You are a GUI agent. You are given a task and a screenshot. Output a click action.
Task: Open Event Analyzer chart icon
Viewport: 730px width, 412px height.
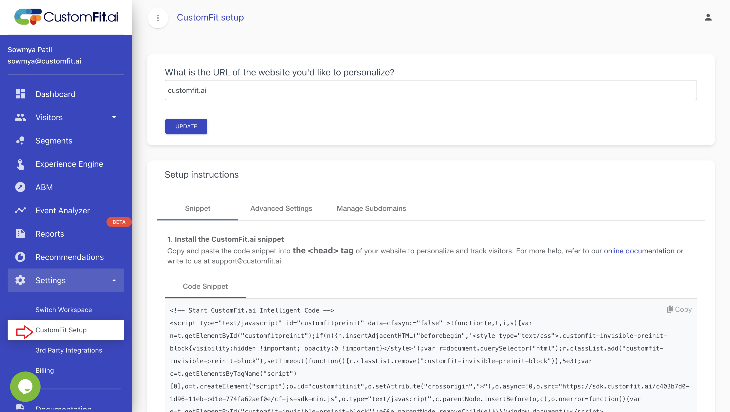point(20,210)
